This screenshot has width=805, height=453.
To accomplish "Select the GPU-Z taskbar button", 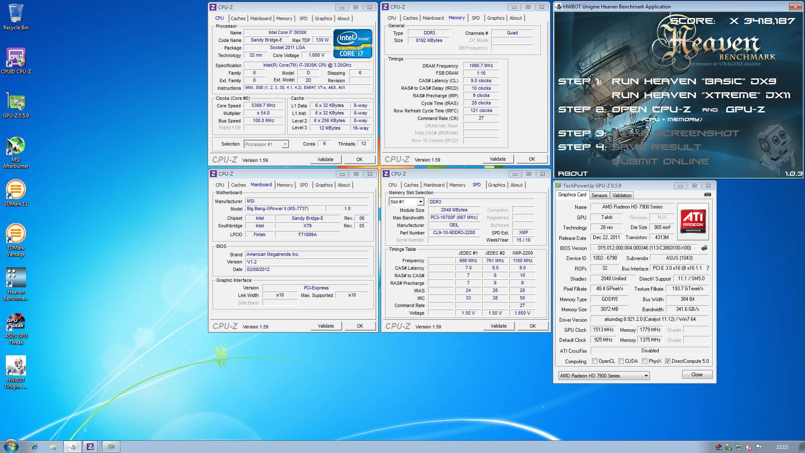I will point(111,447).
